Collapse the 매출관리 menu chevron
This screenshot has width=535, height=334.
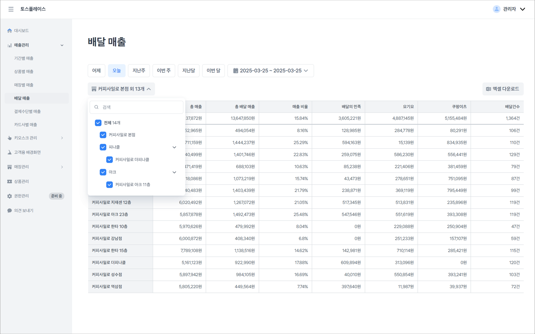(62, 45)
